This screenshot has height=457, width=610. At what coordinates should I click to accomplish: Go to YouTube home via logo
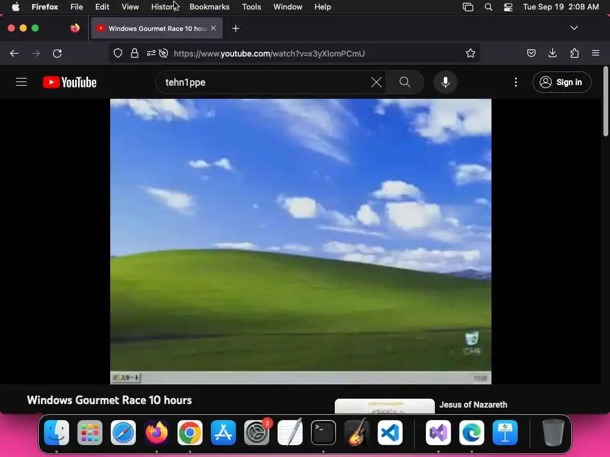[70, 82]
